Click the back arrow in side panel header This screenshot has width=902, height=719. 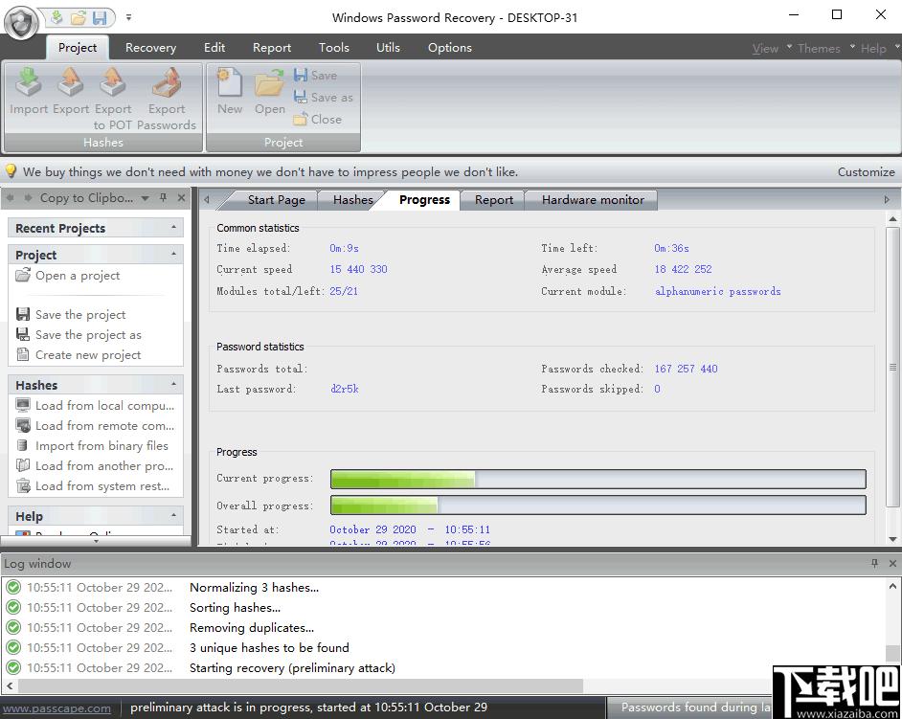click(10, 198)
